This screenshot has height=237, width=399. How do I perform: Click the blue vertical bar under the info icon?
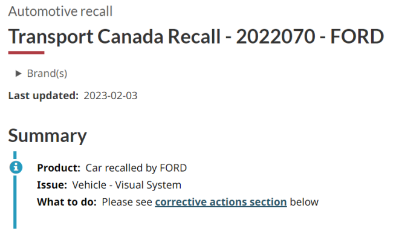(15, 201)
